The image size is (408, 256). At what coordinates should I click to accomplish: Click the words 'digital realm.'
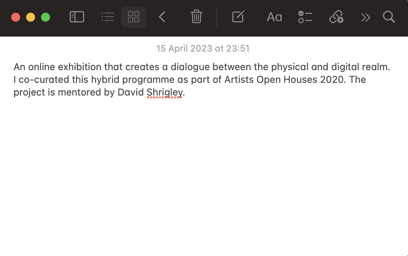pos(360,67)
